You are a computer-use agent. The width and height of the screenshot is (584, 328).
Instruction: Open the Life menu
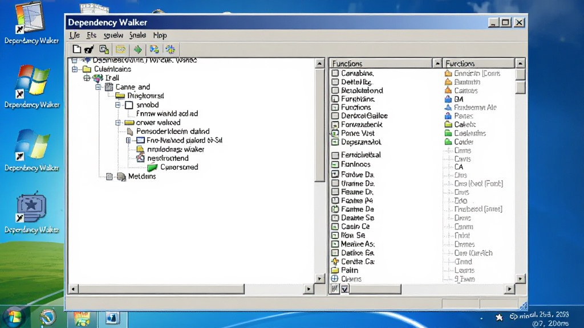click(x=75, y=35)
